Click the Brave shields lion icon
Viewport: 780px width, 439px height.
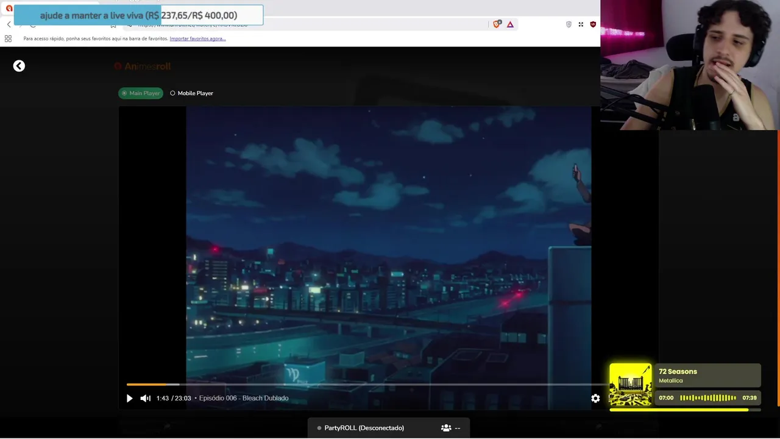497,24
